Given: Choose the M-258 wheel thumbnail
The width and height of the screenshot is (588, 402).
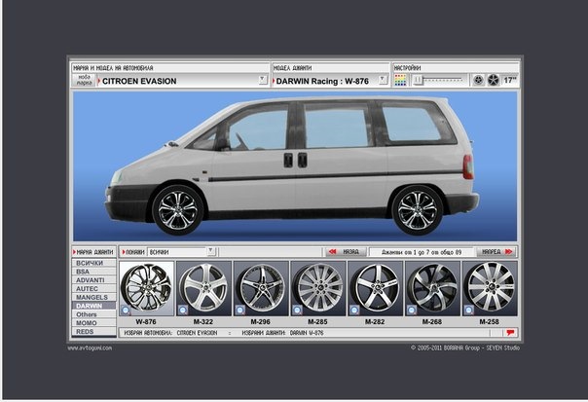Looking at the screenshot, I should click(490, 288).
